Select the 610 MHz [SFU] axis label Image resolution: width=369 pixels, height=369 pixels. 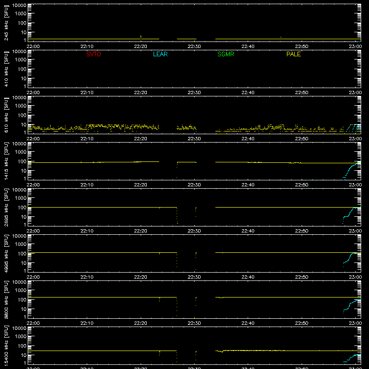click(x=6, y=115)
